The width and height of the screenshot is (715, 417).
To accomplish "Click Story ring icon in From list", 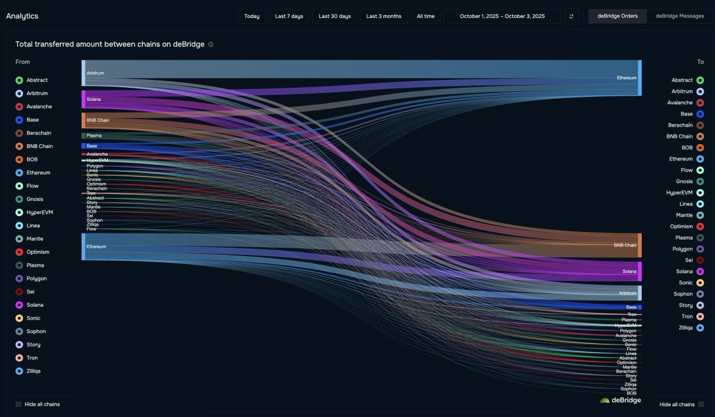I will pos(19,344).
